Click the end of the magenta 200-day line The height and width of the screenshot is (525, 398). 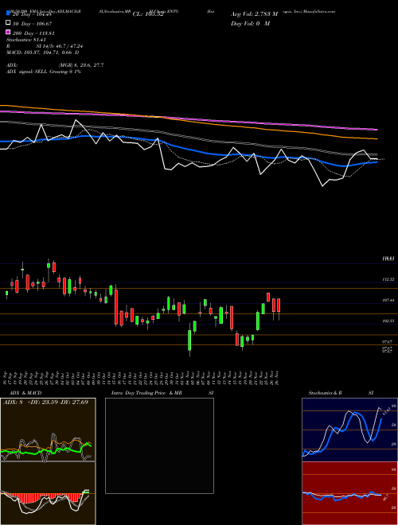pos(377,129)
